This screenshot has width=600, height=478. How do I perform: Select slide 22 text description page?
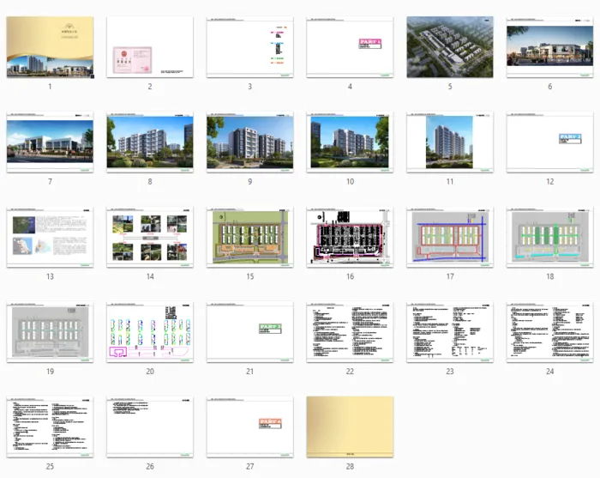tap(350, 332)
